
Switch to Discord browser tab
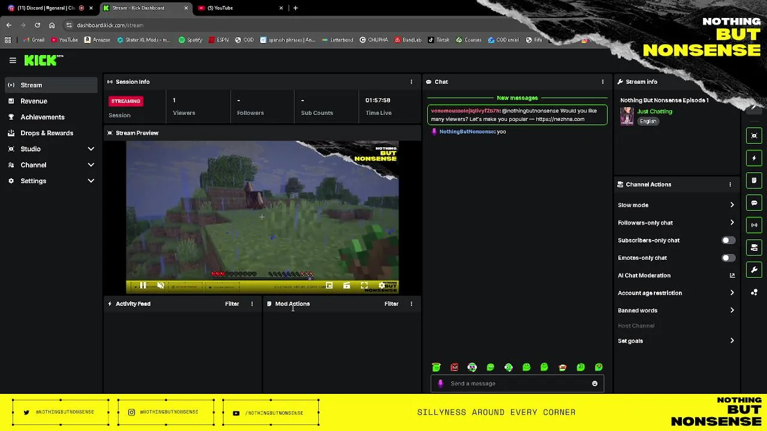(x=49, y=8)
